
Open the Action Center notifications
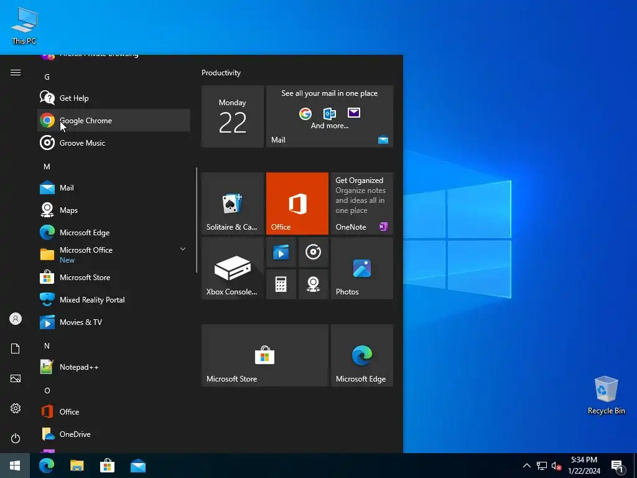(618, 466)
